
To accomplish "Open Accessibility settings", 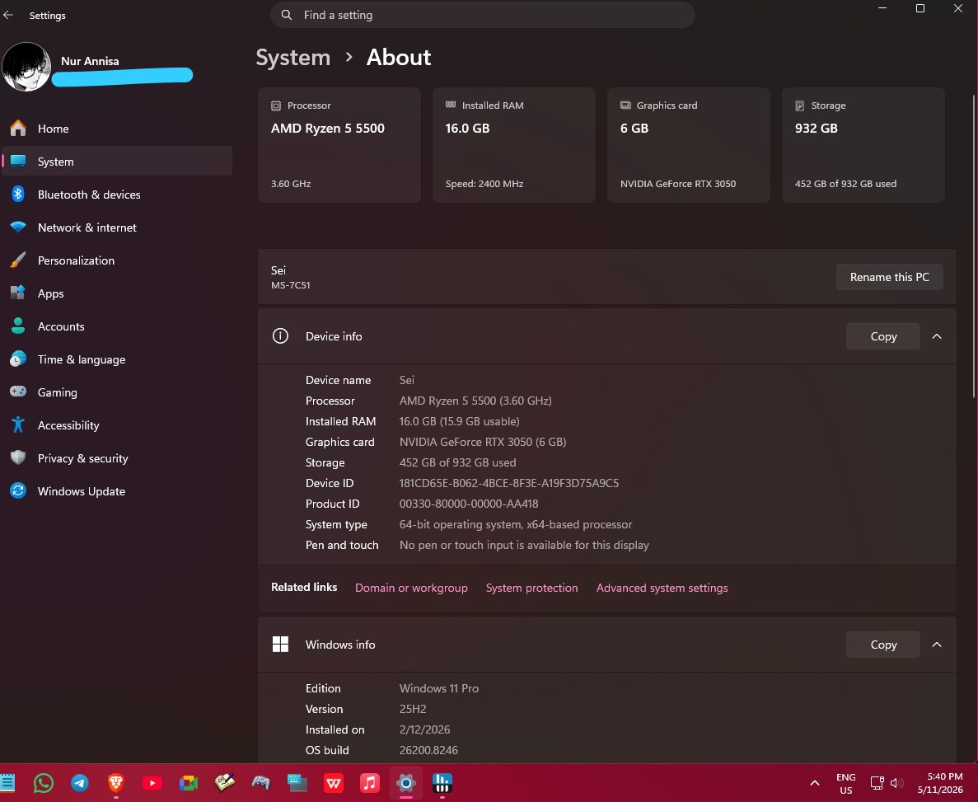I will pyautogui.click(x=117, y=425).
